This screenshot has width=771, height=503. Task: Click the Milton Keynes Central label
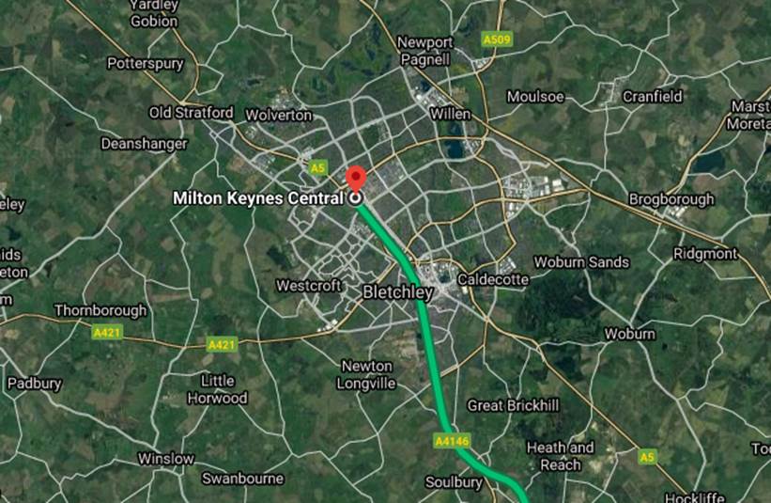click(x=258, y=198)
